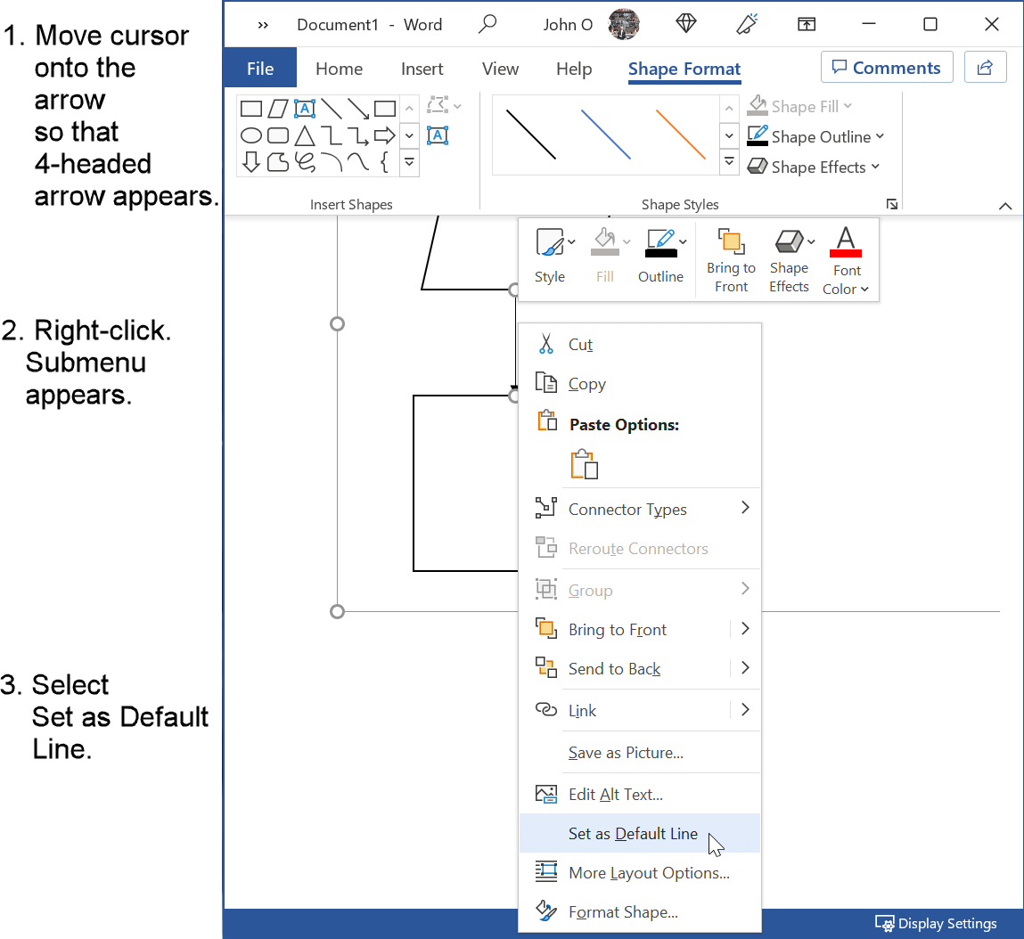Expand the Shape Outline dropdown

[880, 136]
